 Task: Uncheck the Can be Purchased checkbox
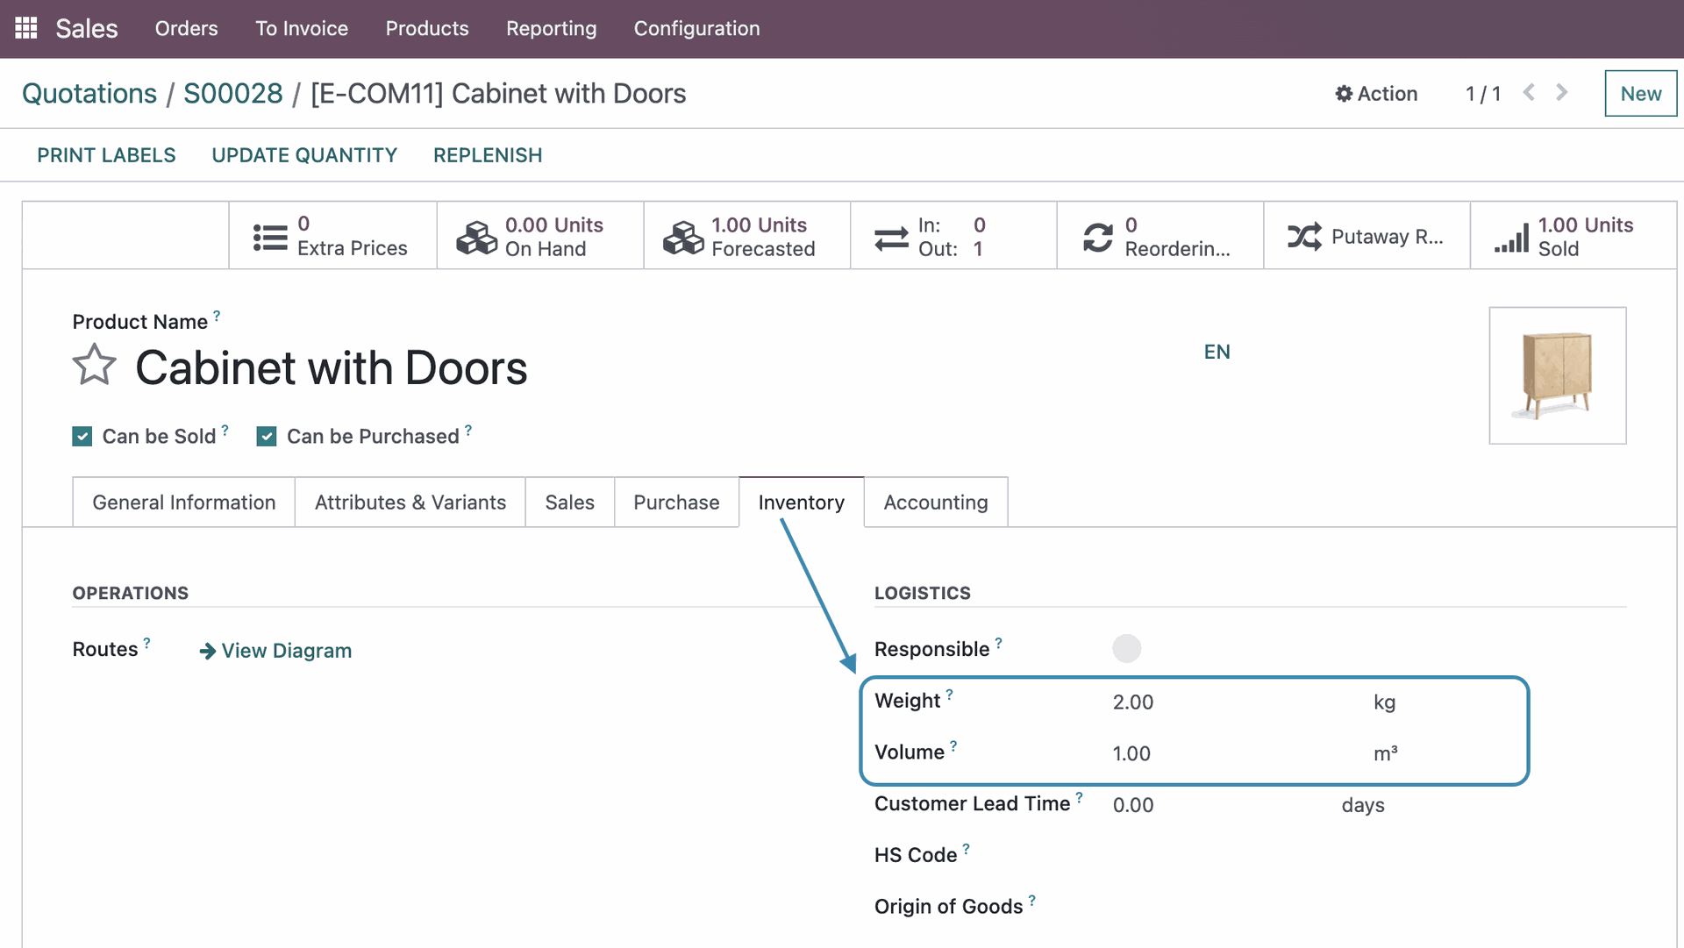coord(267,437)
